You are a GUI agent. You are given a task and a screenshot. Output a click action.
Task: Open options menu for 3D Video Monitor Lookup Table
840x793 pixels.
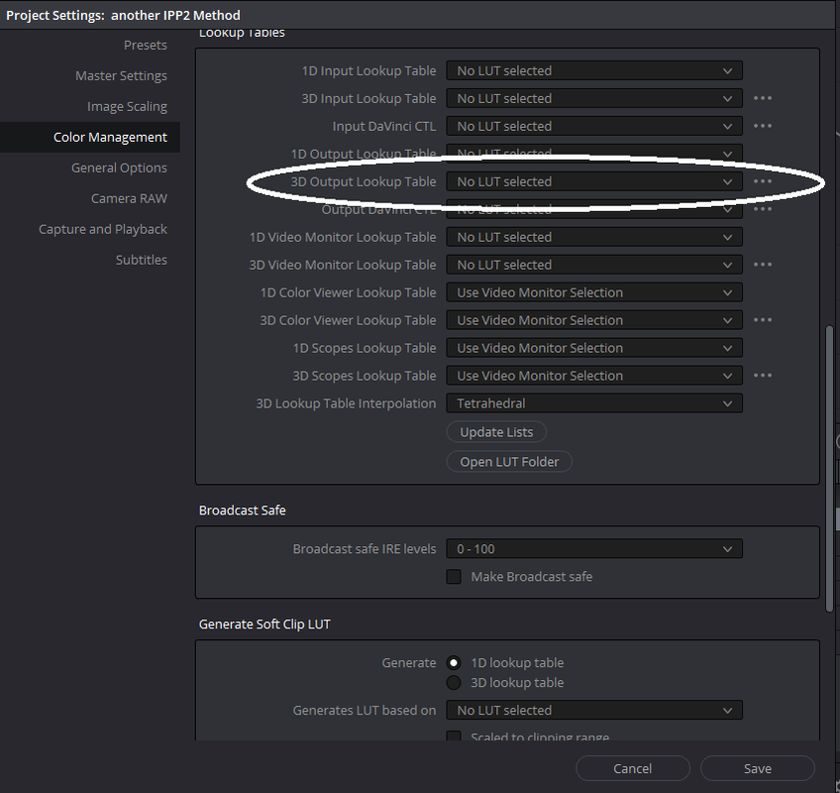tap(763, 265)
